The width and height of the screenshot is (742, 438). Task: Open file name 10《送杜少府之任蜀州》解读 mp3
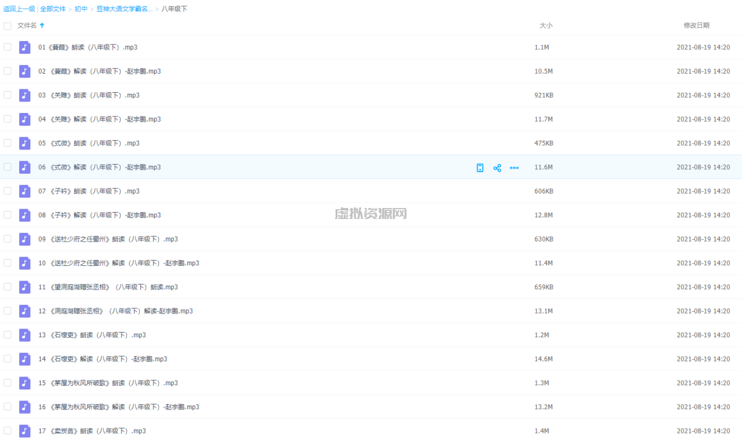119,263
